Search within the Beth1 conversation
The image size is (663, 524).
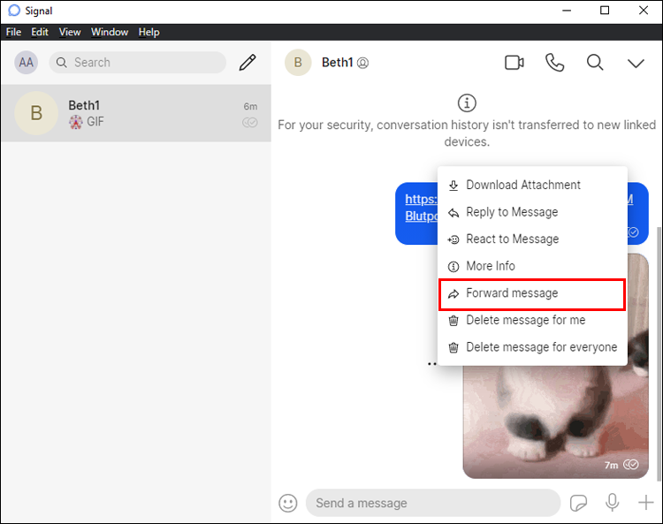tap(595, 63)
